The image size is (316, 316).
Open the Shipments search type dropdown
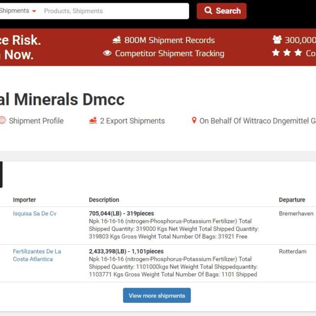click(x=19, y=11)
